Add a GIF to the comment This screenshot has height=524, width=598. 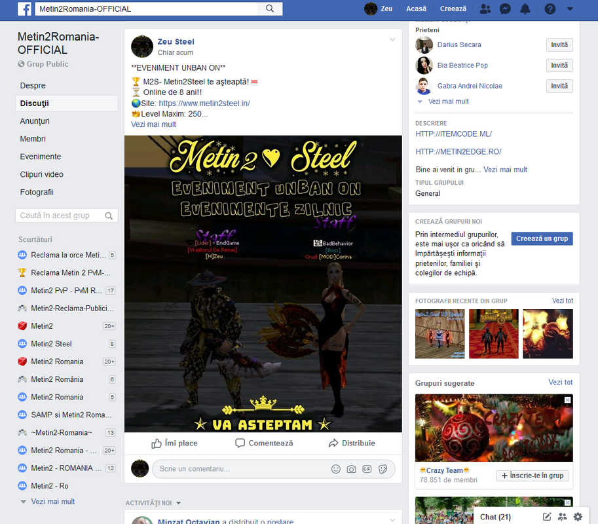[x=367, y=469]
